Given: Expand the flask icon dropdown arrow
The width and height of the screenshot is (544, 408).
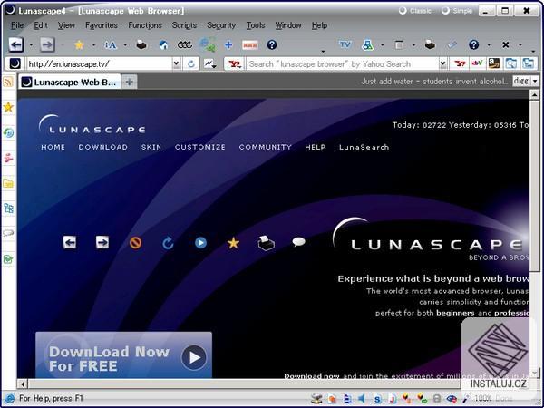Looking at the screenshot, I should [382, 44].
